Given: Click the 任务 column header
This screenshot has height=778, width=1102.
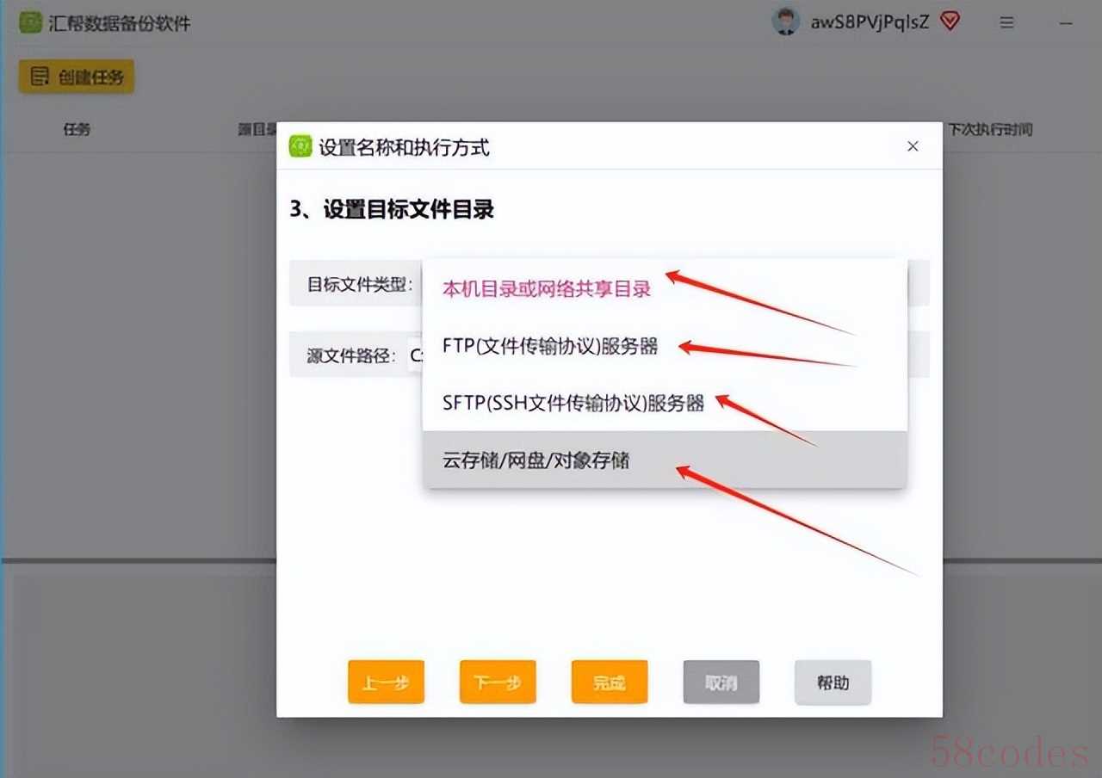Looking at the screenshot, I should [77, 130].
